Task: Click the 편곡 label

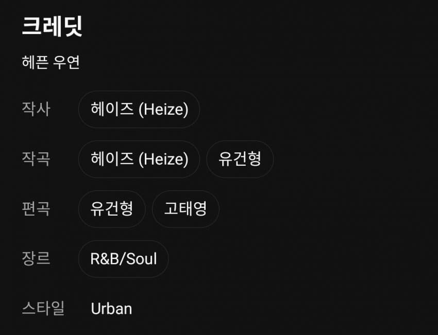Action: [x=36, y=209]
